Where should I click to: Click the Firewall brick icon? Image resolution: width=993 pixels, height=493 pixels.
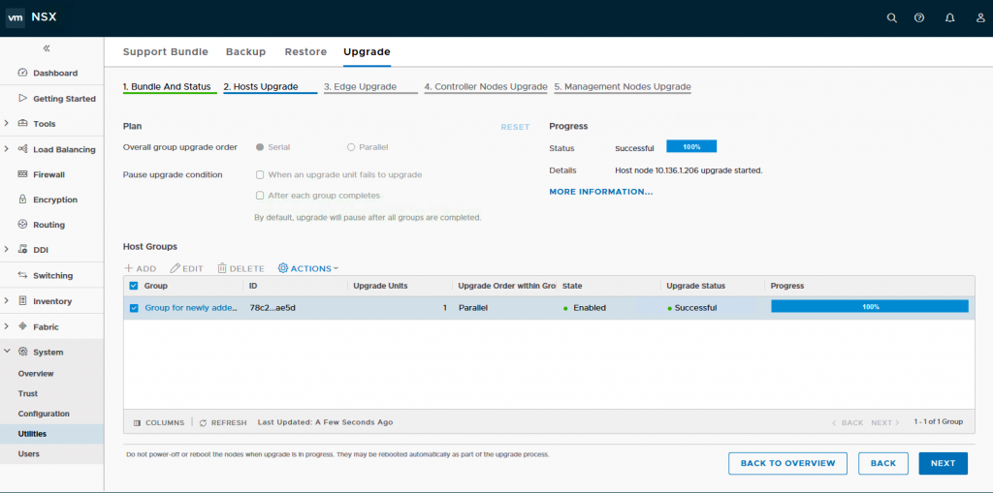coord(23,174)
